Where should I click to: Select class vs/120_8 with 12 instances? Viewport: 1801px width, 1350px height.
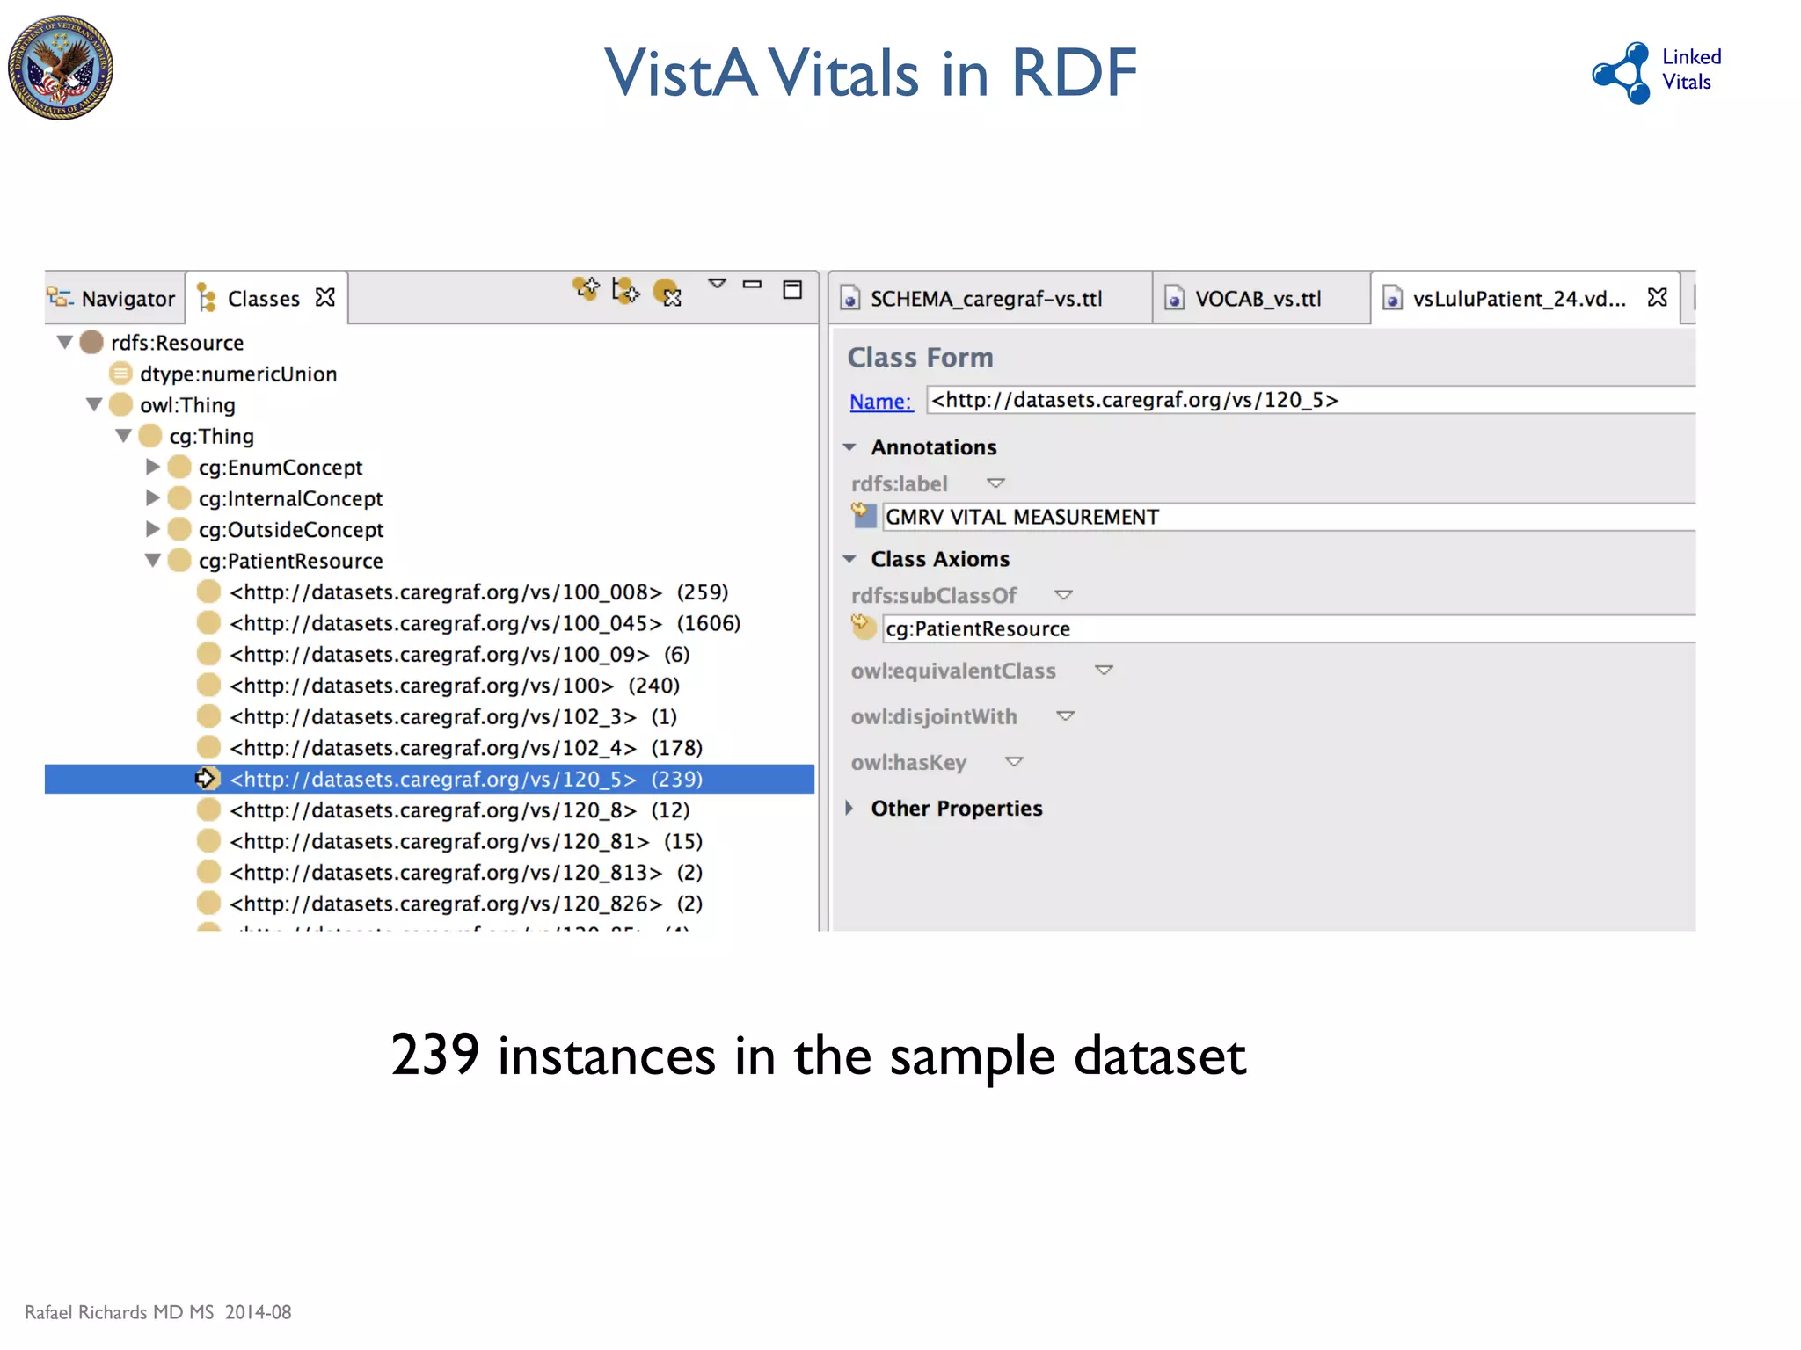coord(460,810)
